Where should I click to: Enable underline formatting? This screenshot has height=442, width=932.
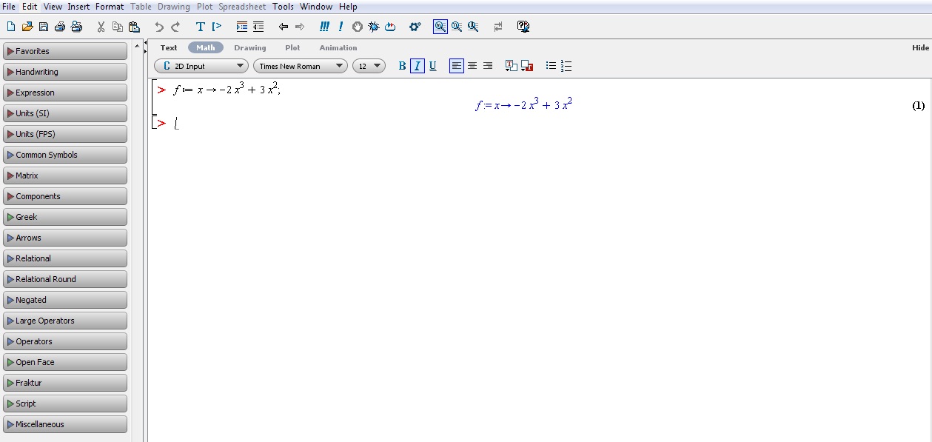coord(433,65)
